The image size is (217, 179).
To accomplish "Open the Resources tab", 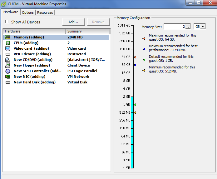I will pyautogui.click(x=45, y=12).
